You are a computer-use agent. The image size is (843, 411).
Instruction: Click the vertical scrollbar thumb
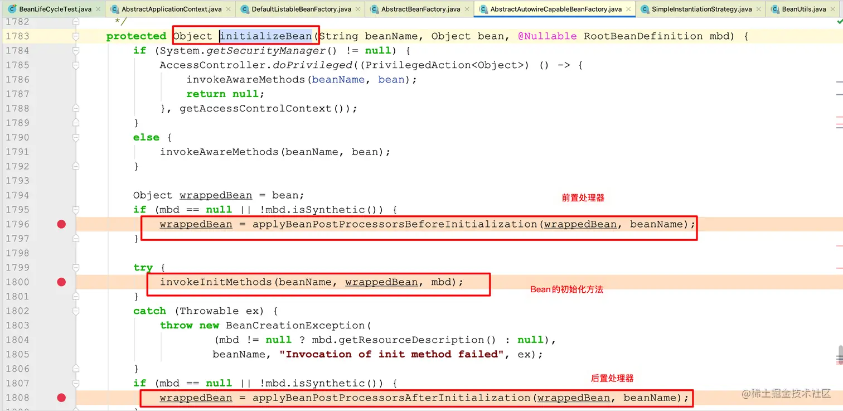tap(840, 355)
